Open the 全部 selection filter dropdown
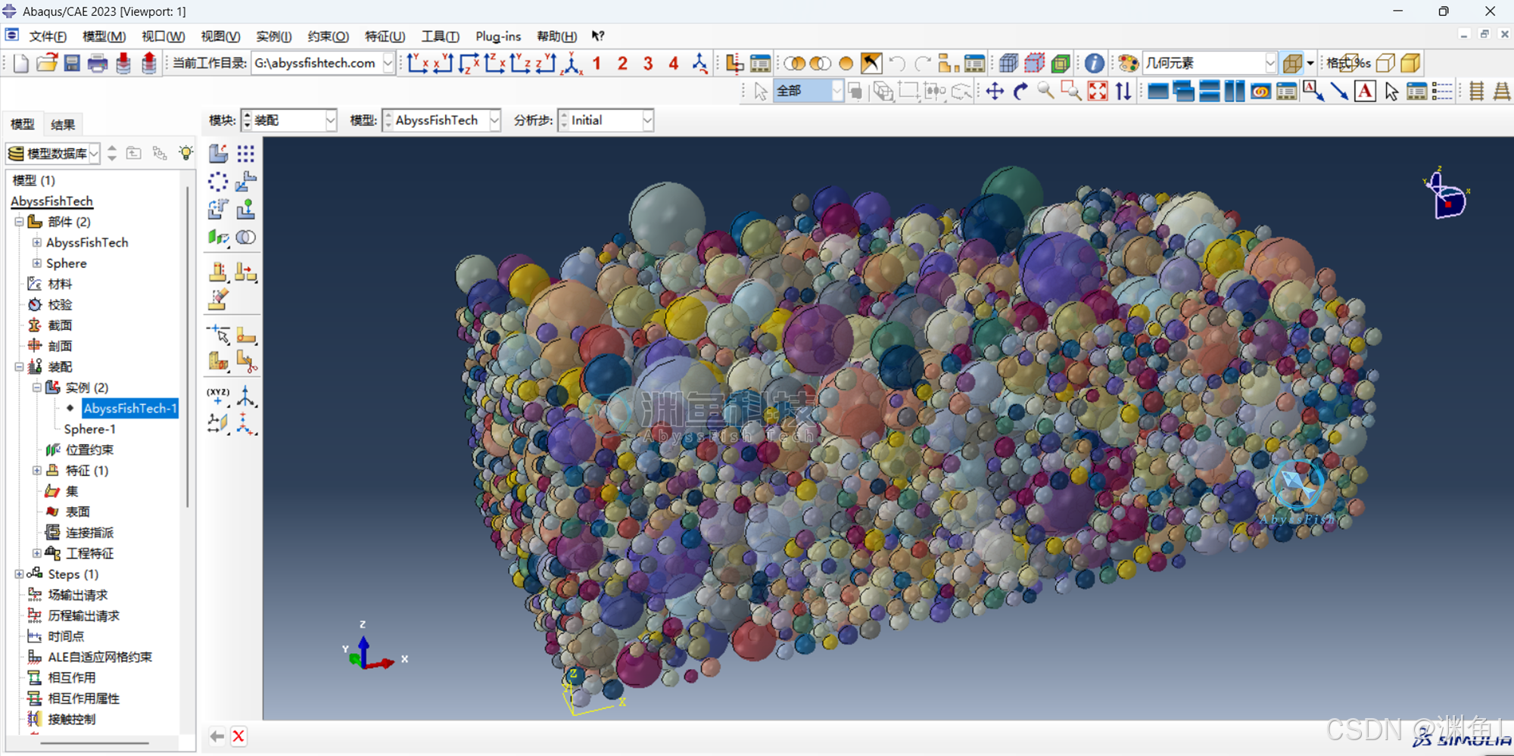Image resolution: width=1514 pixels, height=756 pixels. (836, 92)
